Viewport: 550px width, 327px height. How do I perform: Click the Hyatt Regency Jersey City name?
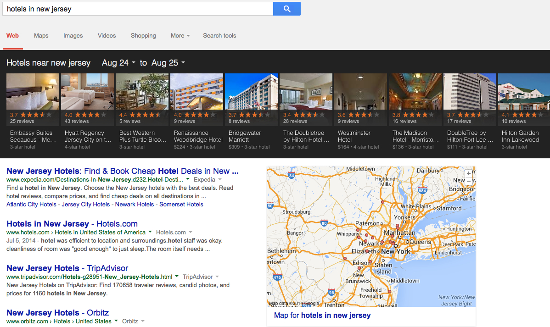tap(88, 136)
